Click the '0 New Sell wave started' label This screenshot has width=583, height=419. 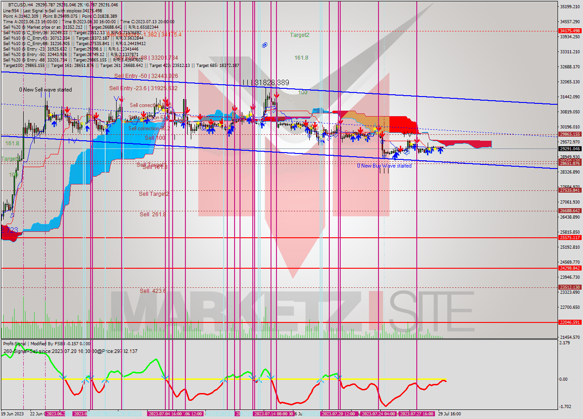[x=45, y=90]
